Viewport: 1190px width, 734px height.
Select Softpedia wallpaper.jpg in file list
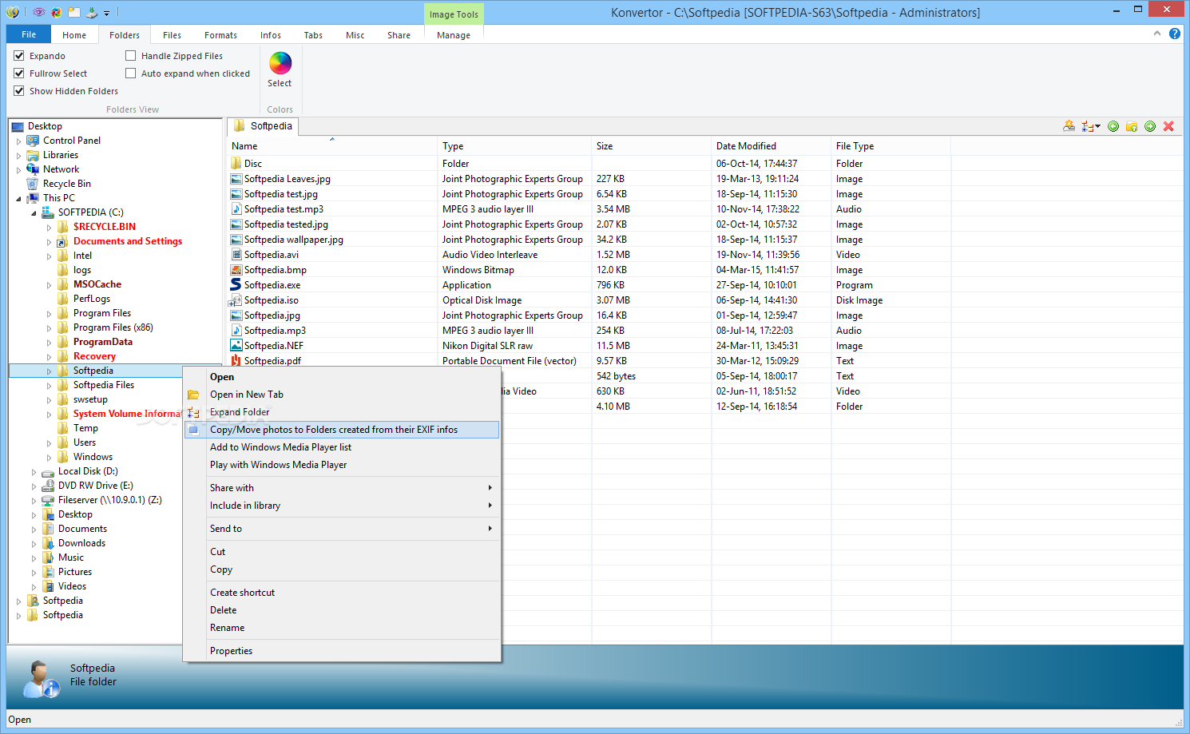[x=294, y=240]
